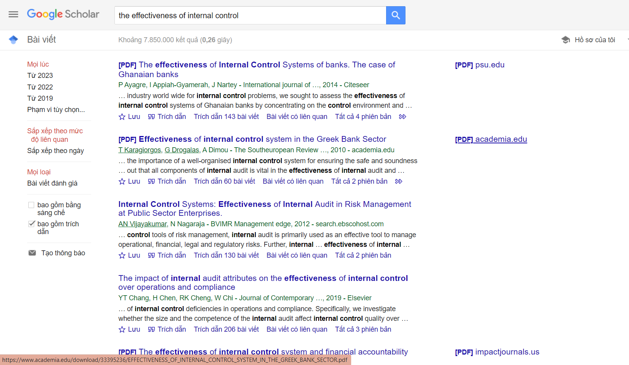
Task: Open impact of internal audit attributes title
Action: [263, 282]
